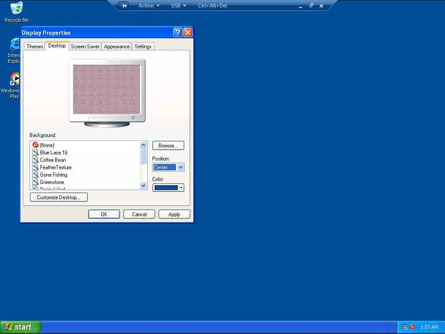Select Gone Fishing background
This screenshot has height=334, width=445.
click(x=53, y=175)
